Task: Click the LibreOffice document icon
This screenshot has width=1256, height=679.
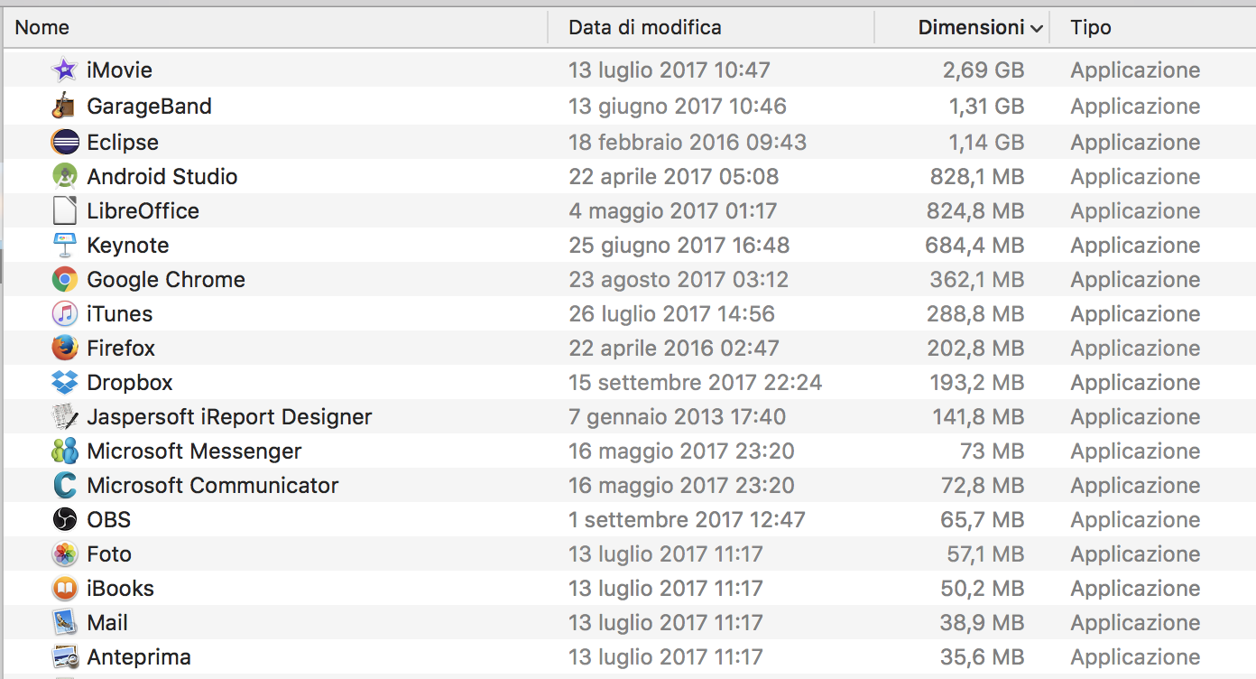Action: pyautogui.click(x=64, y=210)
